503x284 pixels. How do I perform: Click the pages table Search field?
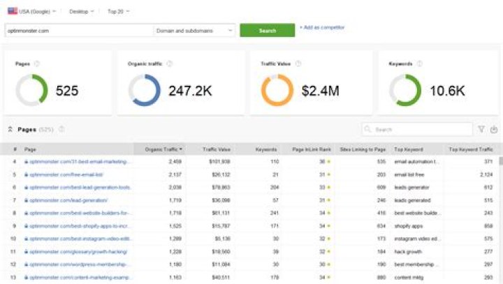coord(418,129)
